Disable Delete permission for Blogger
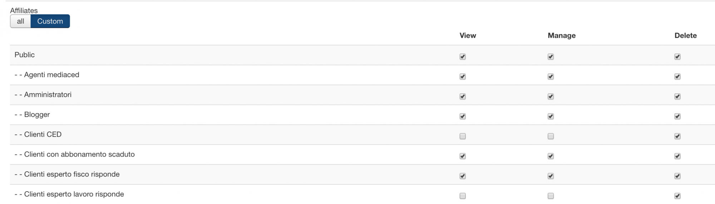715x204 pixels. pos(677,116)
